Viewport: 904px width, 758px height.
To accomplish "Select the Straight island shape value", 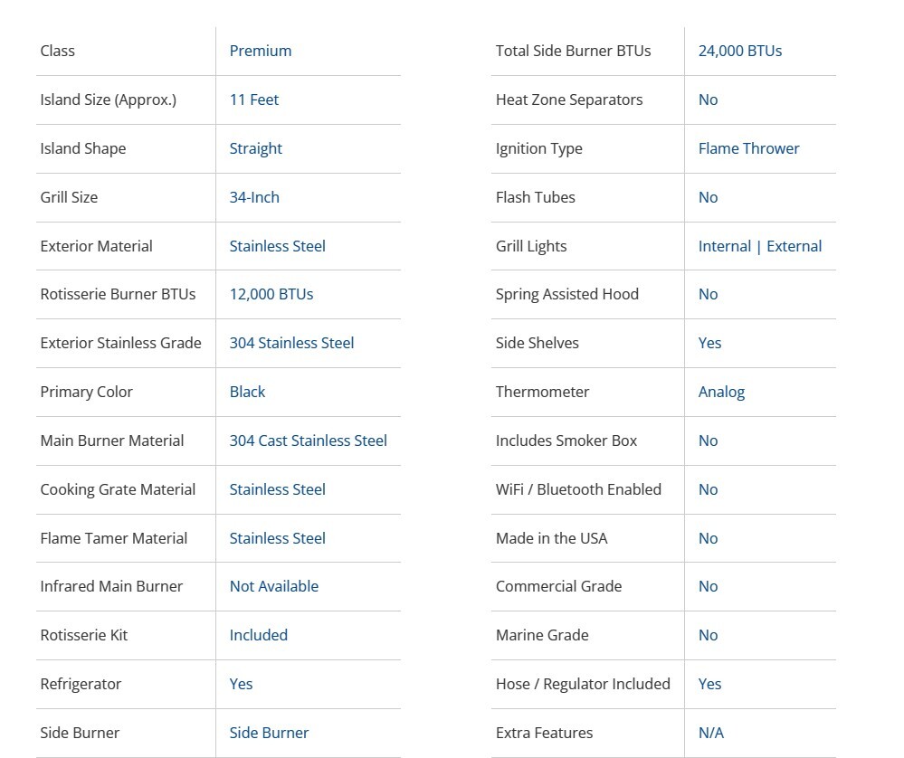I will click(x=256, y=148).
